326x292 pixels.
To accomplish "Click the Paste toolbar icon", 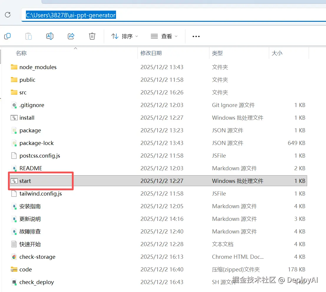I will [29, 36].
